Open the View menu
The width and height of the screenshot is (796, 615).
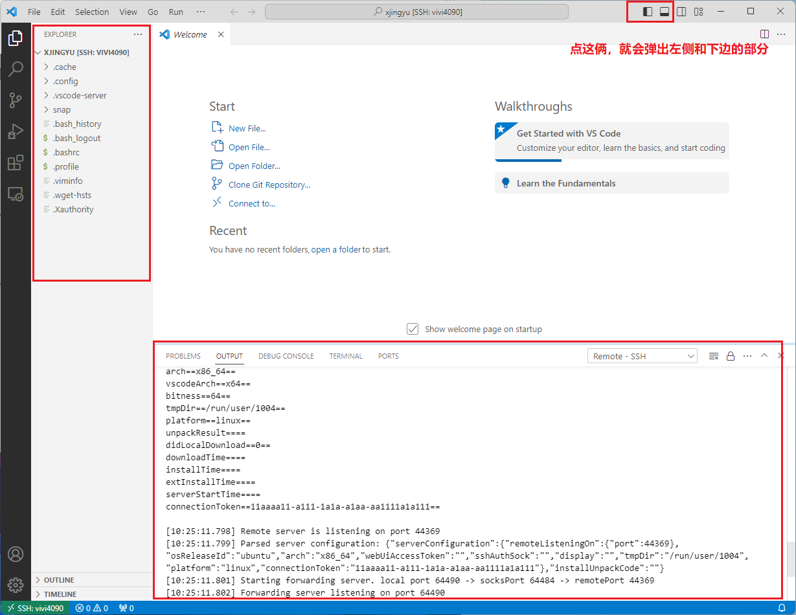(128, 12)
